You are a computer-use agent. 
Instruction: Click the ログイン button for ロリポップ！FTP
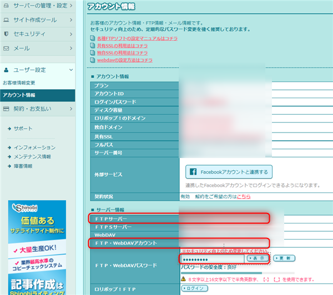(194, 288)
